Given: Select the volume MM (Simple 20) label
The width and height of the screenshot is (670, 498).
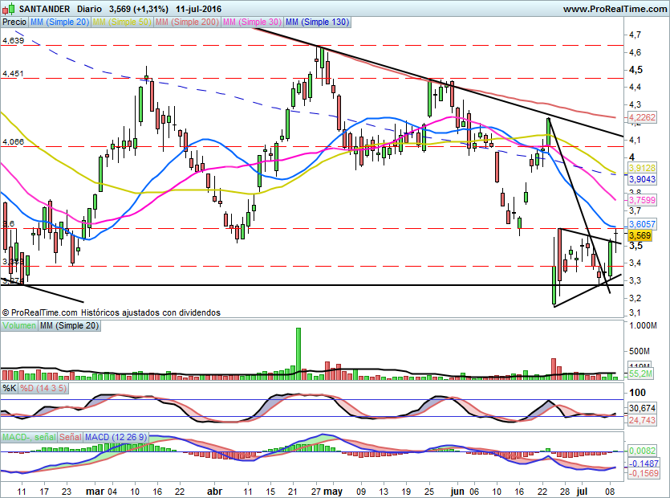Looking at the screenshot, I should [69, 325].
